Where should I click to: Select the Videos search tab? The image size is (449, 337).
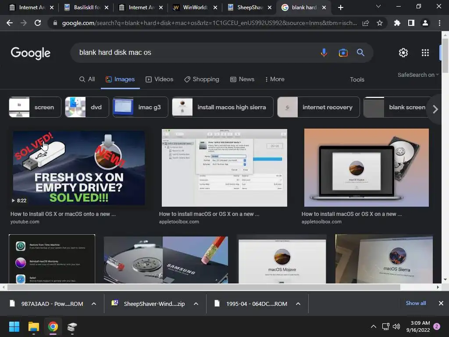tap(159, 79)
